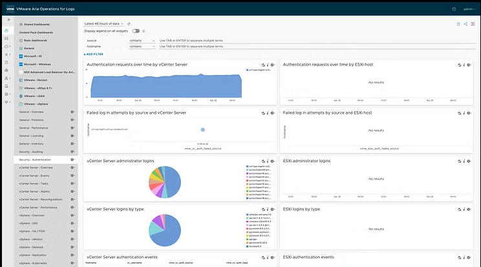Open settings gear for Authentication requests by ESXi host
Image resolution: width=481 pixels, height=267 pixels.
(469, 65)
